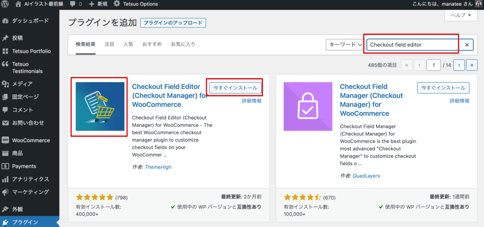The height and width of the screenshot is (227, 484).
Task: Click the WordPress logo in admin bar
Action: (x=6, y=4)
